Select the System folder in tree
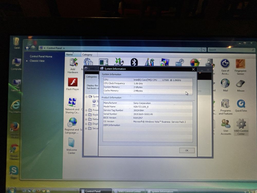 coord(94,97)
